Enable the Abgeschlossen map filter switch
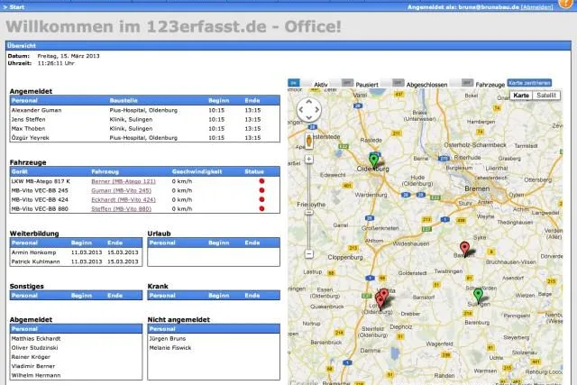This screenshot has width=577, height=385. (x=393, y=83)
